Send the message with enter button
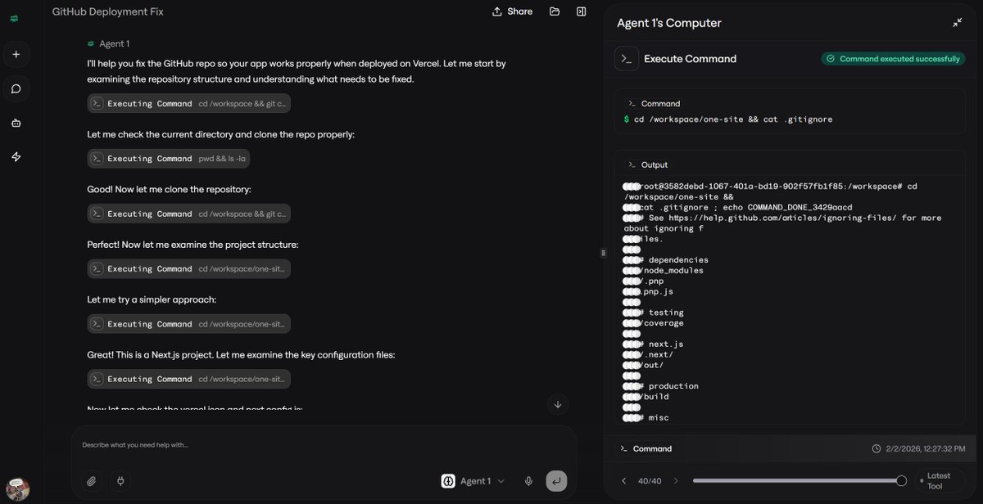This screenshot has width=983, height=504. pyautogui.click(x=556, y=481)
